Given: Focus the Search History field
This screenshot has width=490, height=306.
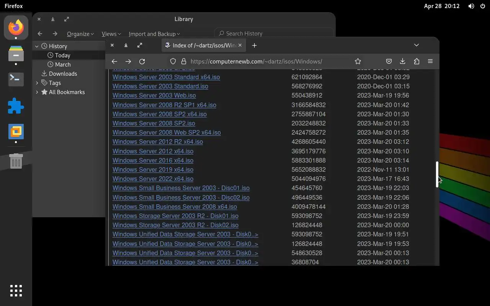Looking at the screenshot, I should point(274,34).
